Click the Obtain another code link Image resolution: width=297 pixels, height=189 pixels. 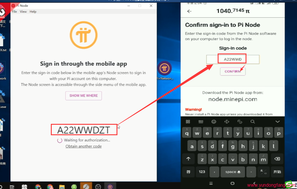(x=83, y=146)
